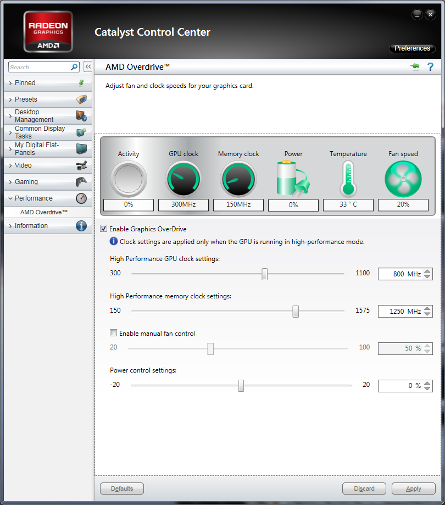The image size is (445, 505).
Task: Click the green pin icon in the AMD Overdrive header
Action: tap(415, 66)
